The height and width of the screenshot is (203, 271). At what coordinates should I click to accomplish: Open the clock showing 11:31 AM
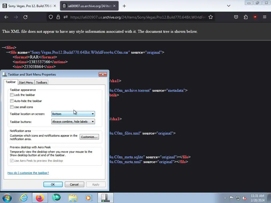(258, 198)
